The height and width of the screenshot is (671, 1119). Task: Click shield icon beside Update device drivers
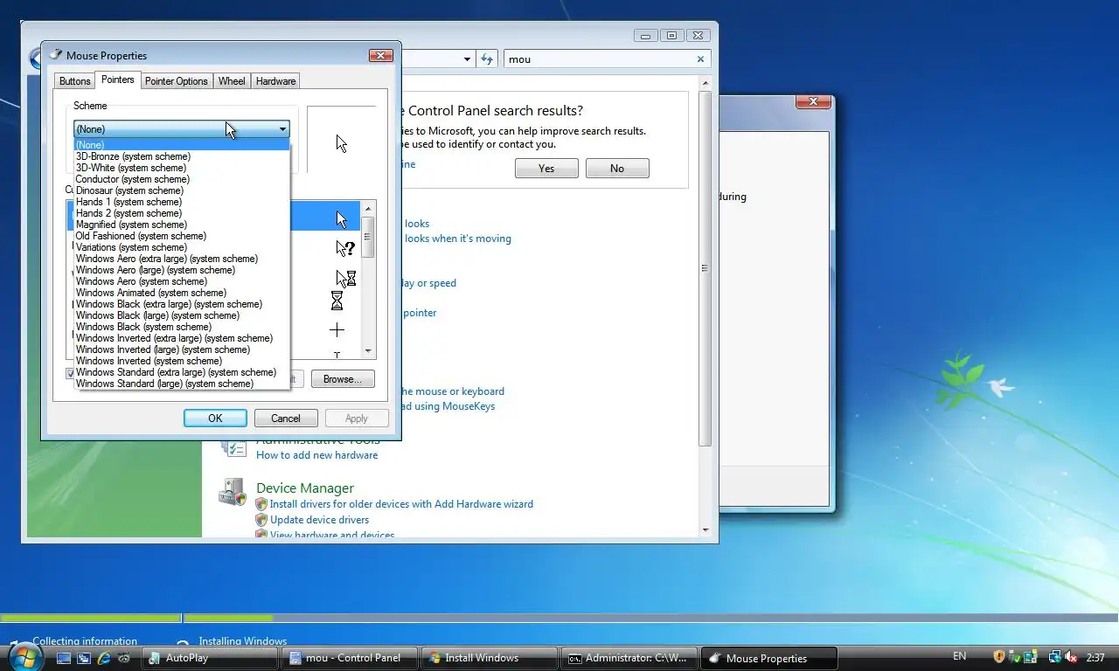coord(261,520)
